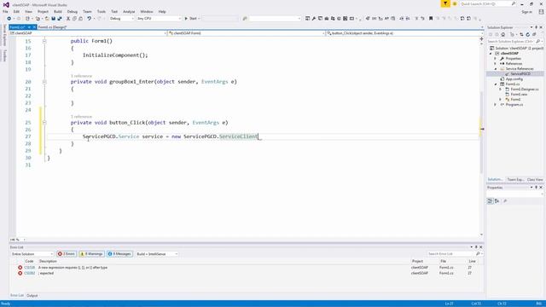
Task: Open the Entire Solution scope dropdown
Action: click(32, 254)
